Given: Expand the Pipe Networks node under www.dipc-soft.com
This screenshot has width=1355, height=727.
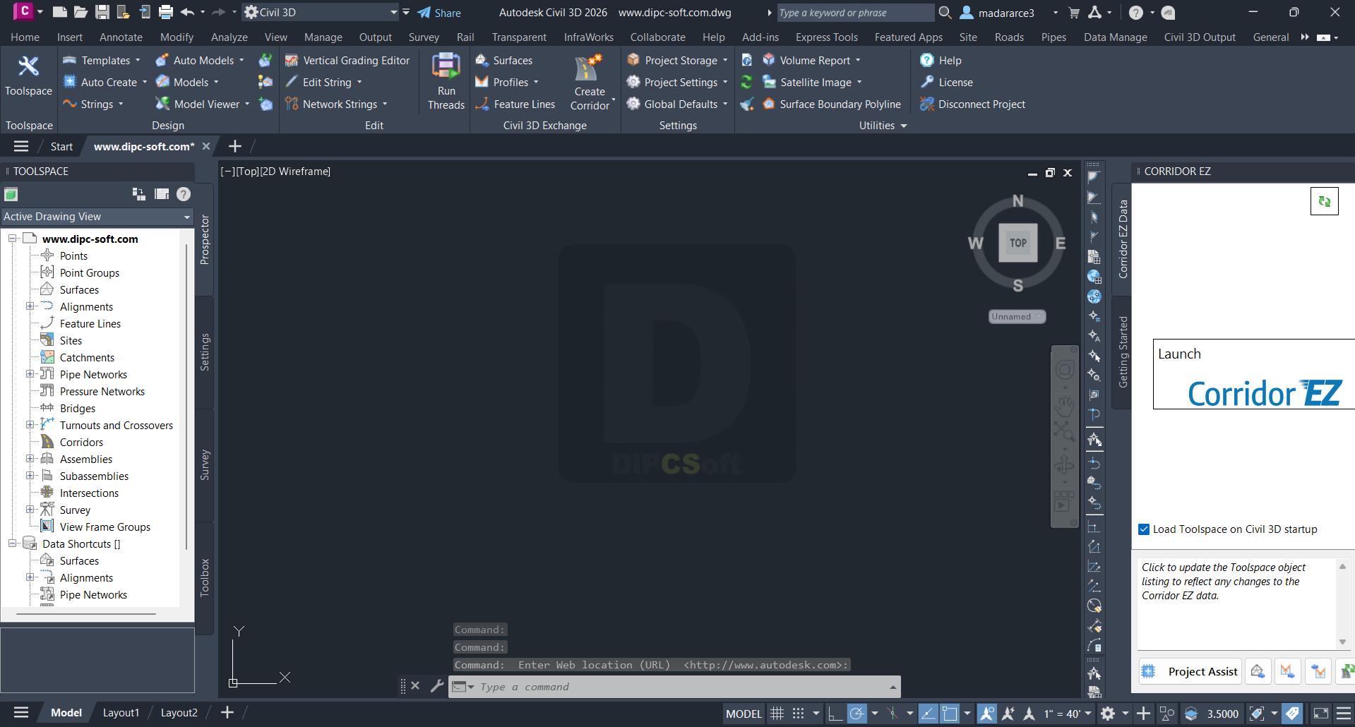Looking at the screenshot, I should (30, 374).
